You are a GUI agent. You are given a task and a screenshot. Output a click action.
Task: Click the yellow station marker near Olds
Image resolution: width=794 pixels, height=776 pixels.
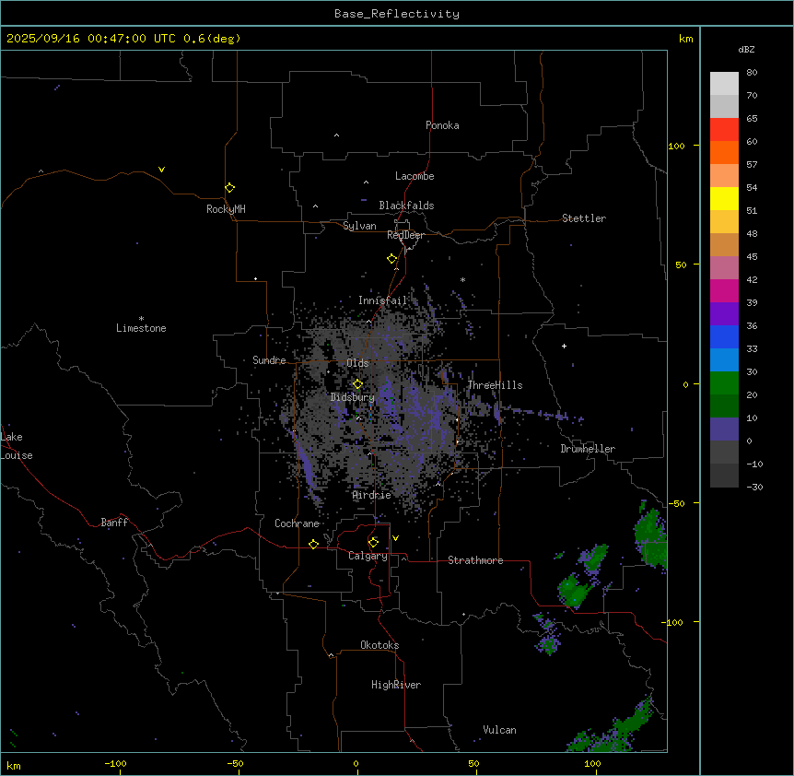click(358, 384)
